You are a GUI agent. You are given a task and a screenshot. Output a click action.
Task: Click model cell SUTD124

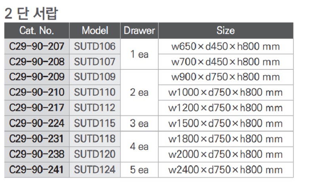tap(95, 170)
